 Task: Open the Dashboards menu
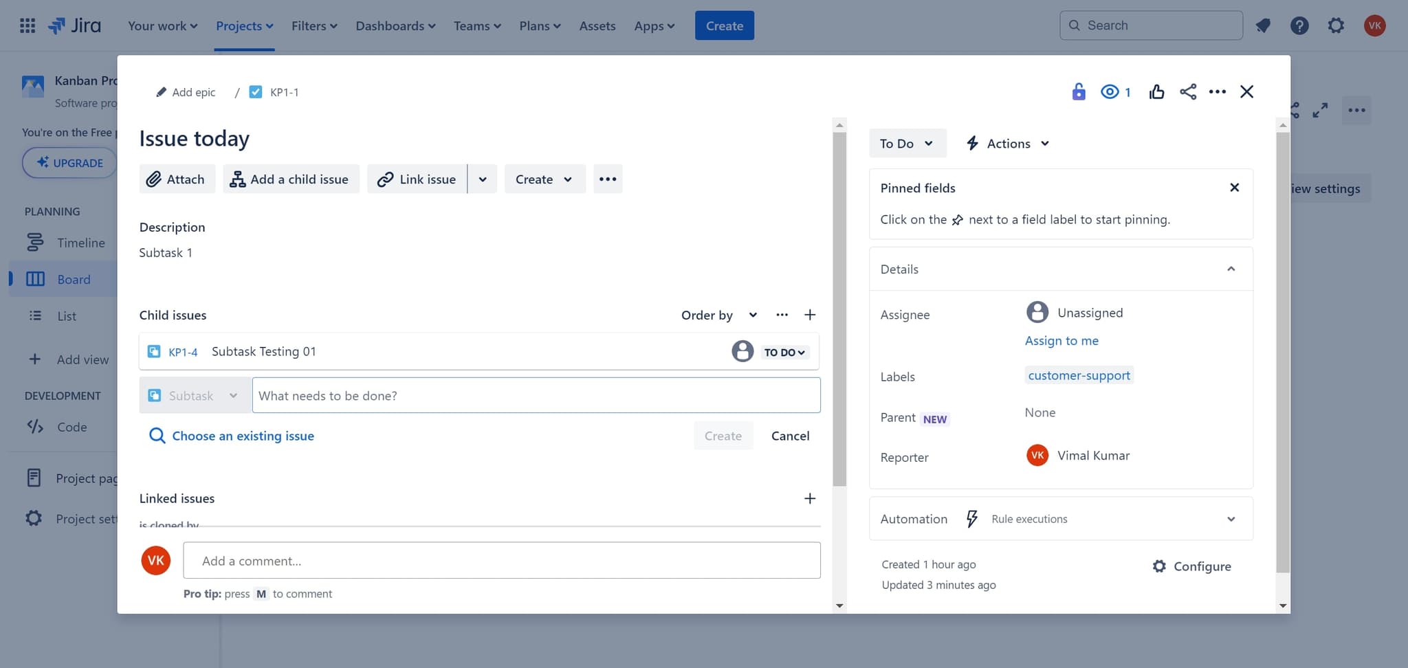tap(395, 26)
